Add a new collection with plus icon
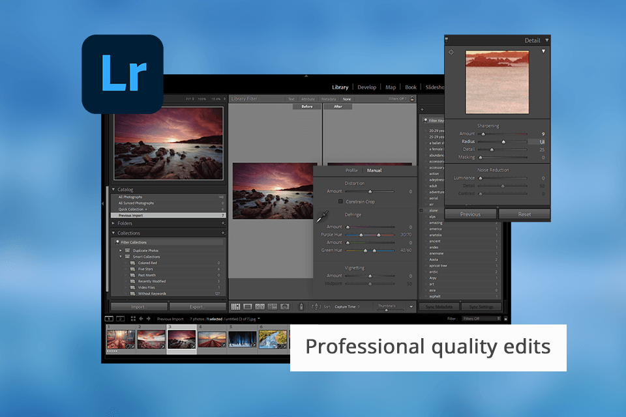The image size is (626, 417). tap(223, 233)
